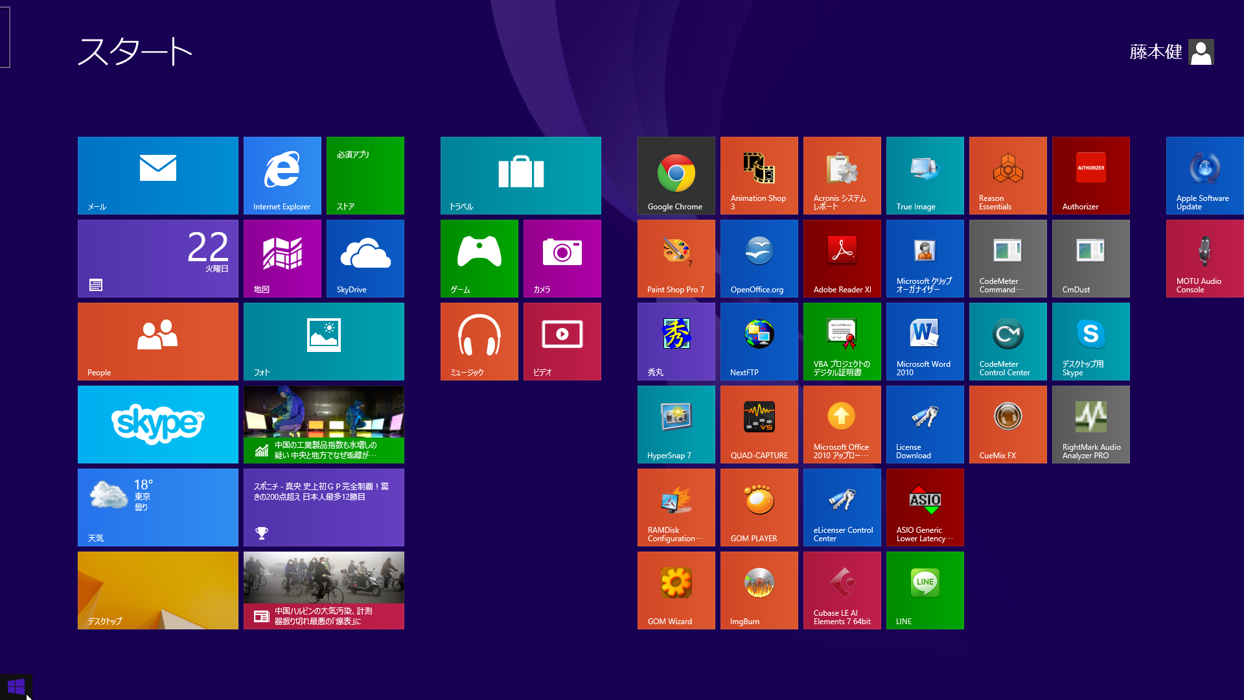Open CodeMeter Control Center
Screen dimensions: 1244x700
pyautogui.click(x=1008, y=342)
